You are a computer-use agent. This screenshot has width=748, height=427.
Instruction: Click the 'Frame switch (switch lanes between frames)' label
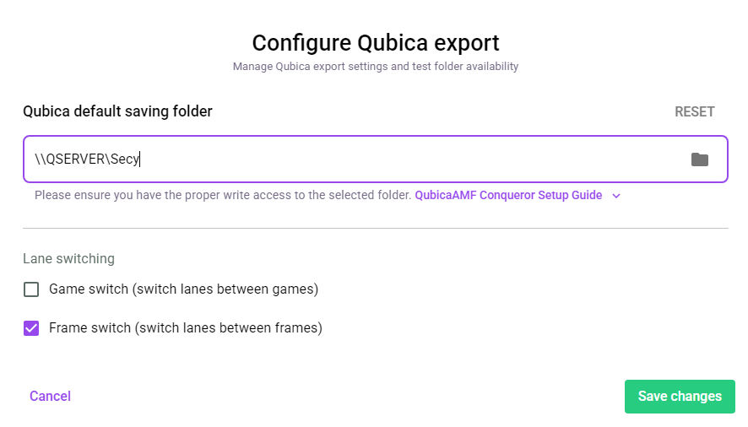coord(186,328)
